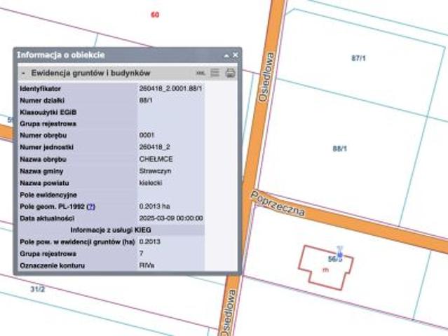
Task: Close the Informacja o obiekcie panel
Action: point(235,55)
